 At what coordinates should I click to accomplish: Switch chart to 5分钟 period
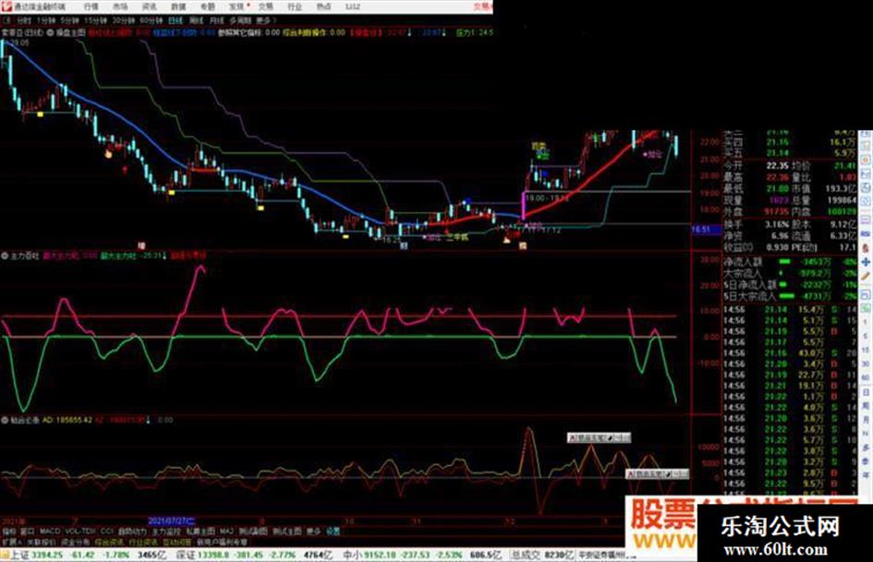pos(69,20)
